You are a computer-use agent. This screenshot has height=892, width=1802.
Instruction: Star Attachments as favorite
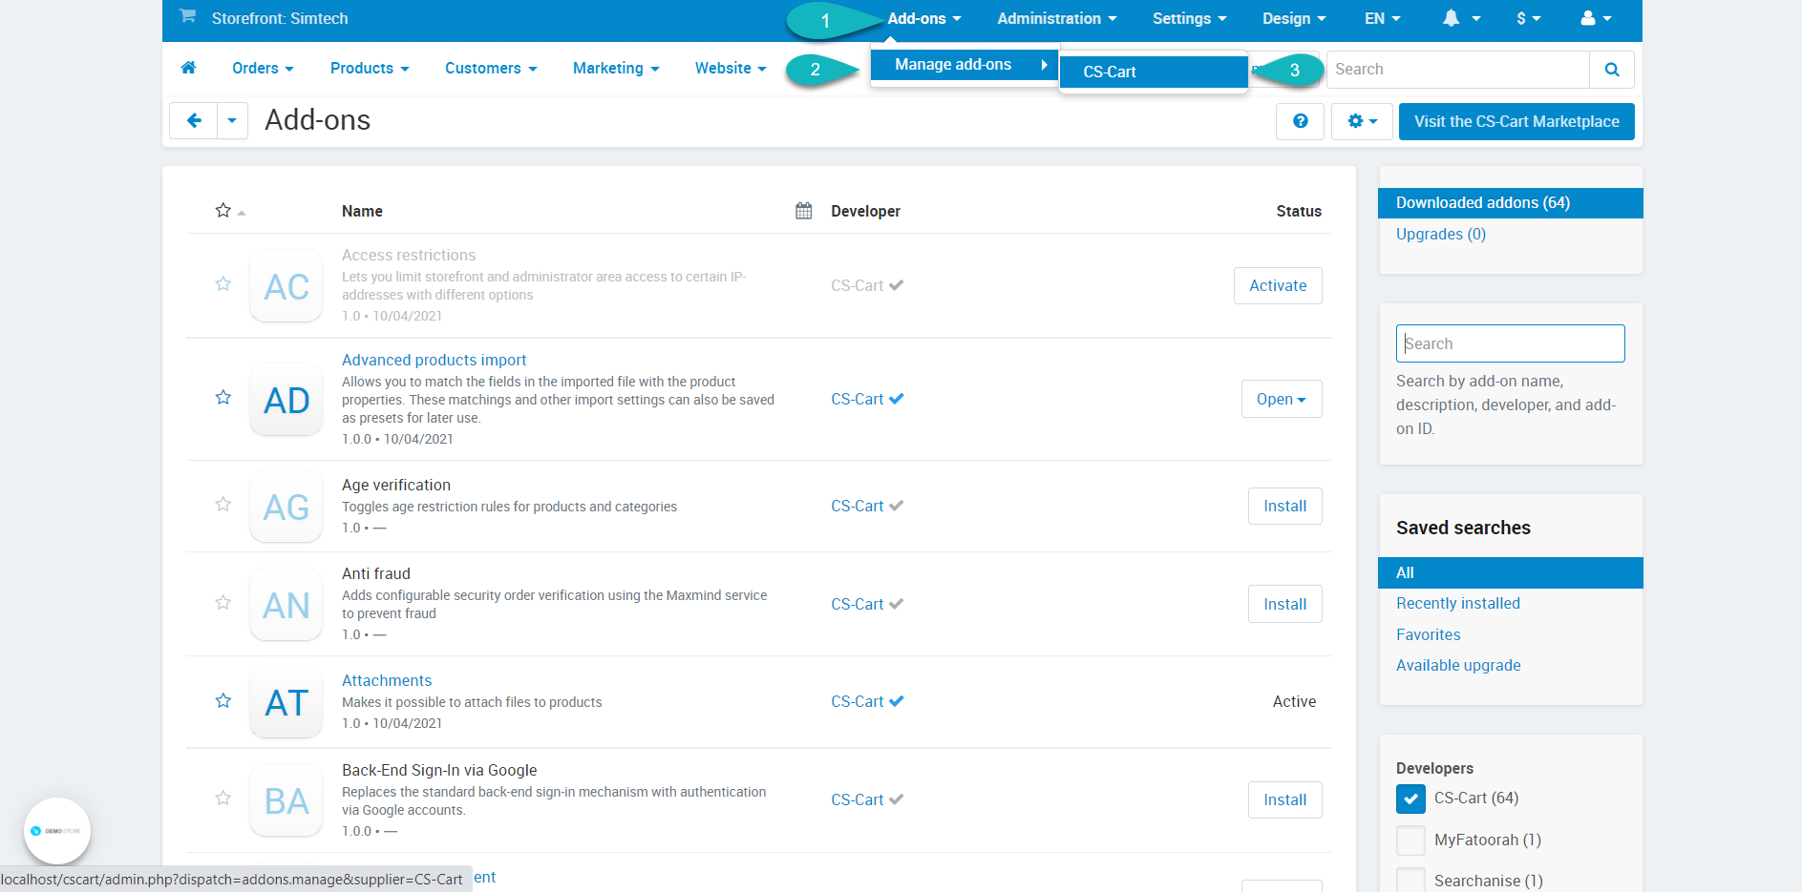223,701
